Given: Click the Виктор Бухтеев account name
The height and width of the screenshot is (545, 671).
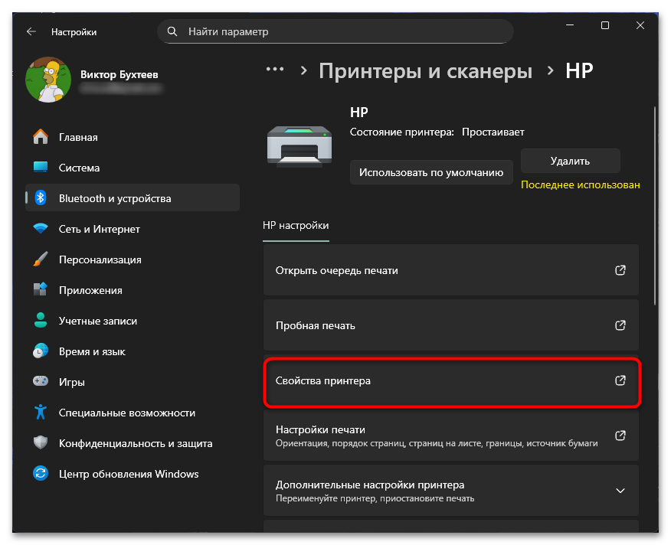Looking at the screenshot, I should pos(119,74).
